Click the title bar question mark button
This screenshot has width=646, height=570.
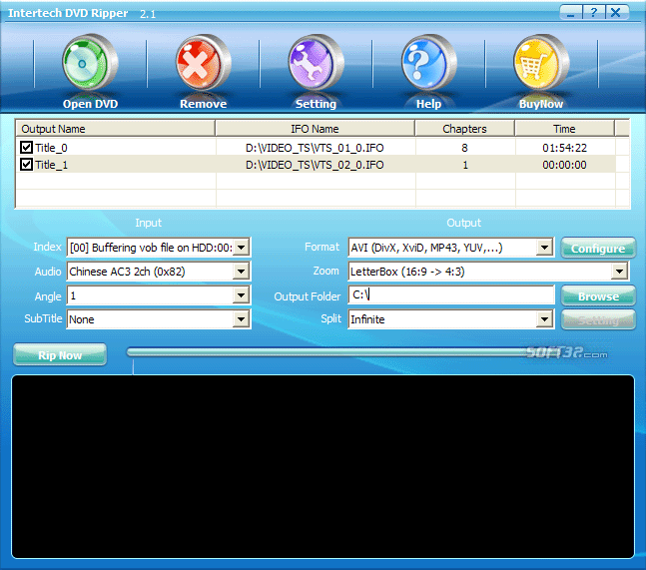click(594, 12)
